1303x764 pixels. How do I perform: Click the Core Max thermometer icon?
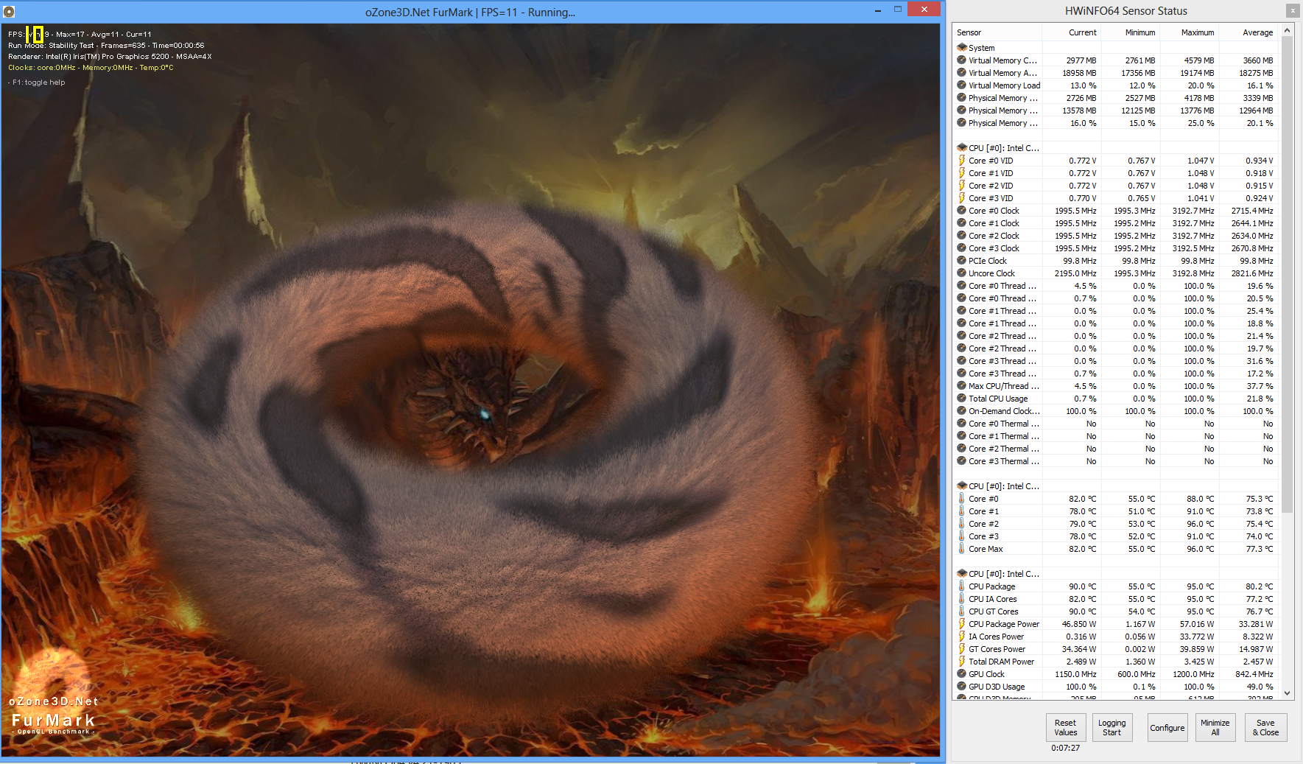click(961, 548)
